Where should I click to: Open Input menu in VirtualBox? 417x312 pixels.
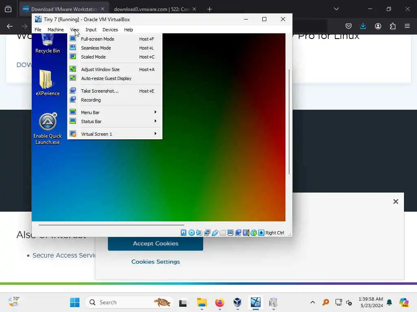coord(91,30)
